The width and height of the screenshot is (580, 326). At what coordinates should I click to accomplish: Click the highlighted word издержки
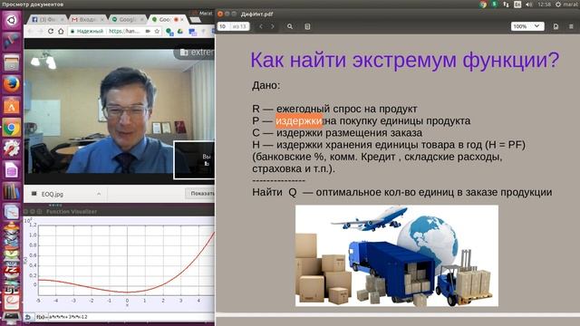tap(299, 120)
